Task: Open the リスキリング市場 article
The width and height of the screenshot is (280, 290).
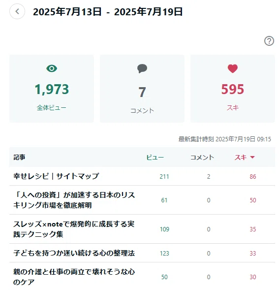Action: pos(74,200)
